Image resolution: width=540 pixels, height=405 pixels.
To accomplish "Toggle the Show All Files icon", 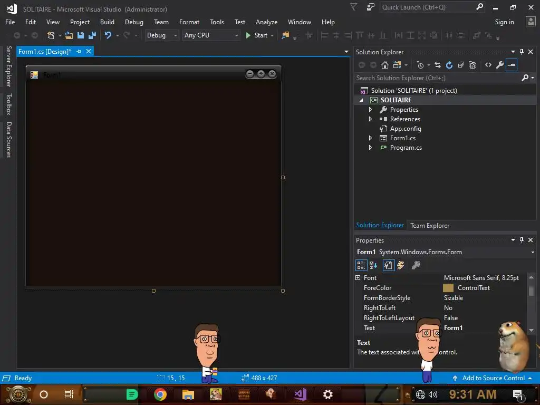I will click(472, 65).
